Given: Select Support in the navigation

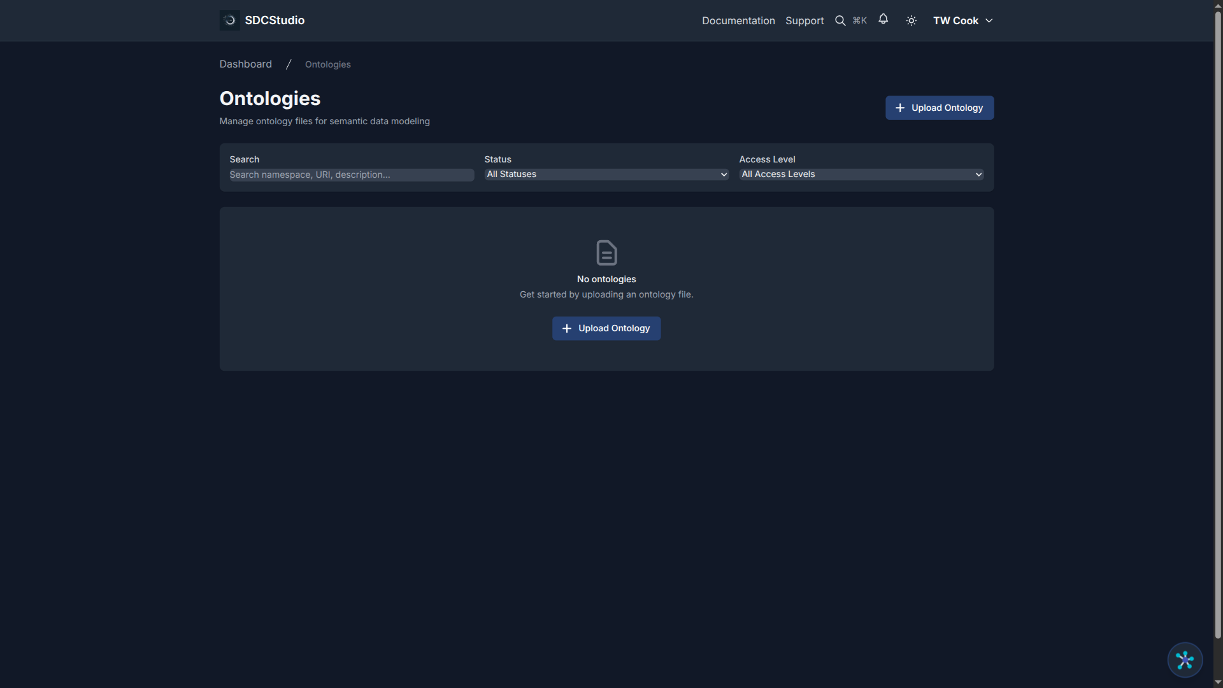Looking at the screenshot, I should (x=805, y=20).
